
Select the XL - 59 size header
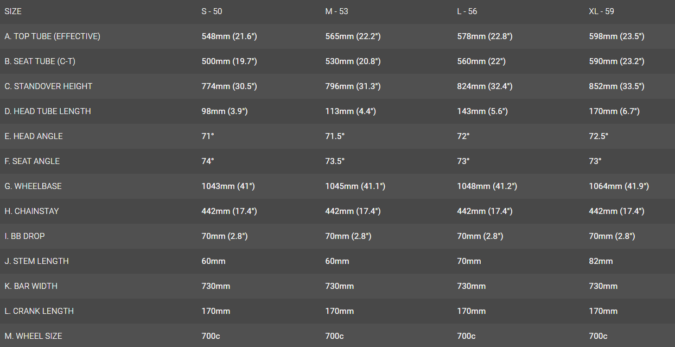pyautogui.click(x=601, y=11)
